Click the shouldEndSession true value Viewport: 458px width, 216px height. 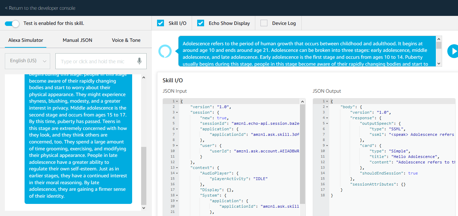(x=413, y=173)
